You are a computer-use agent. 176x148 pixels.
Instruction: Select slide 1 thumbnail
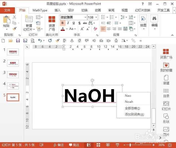[13, 52]
